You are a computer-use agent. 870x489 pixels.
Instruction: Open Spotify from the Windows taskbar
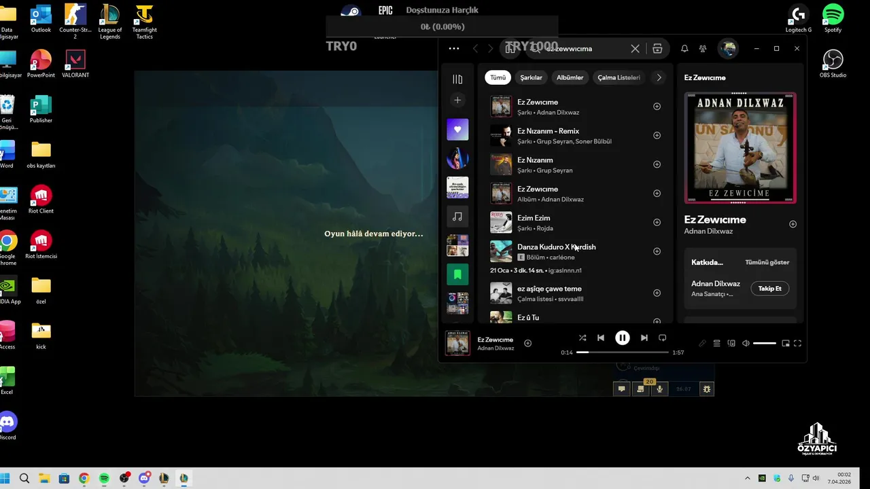tap(104, 478)
